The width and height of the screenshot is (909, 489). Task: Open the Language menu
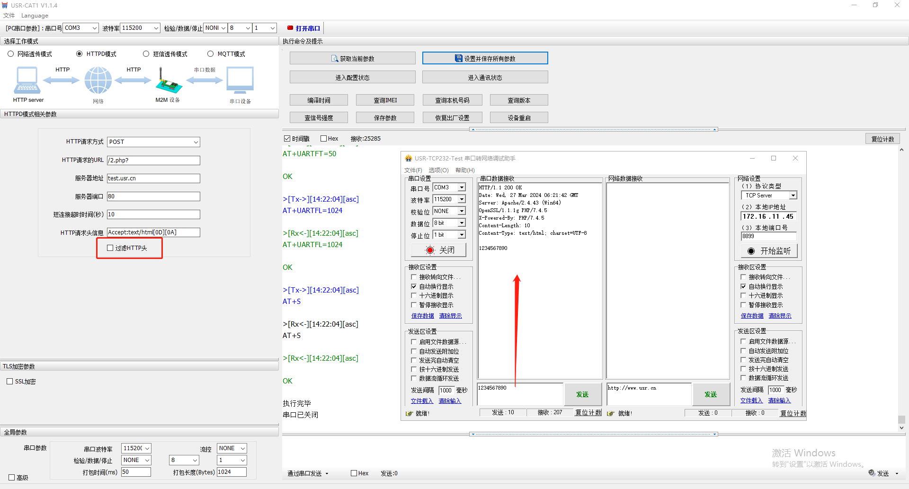pyautogui.click(x=35, y=16)
